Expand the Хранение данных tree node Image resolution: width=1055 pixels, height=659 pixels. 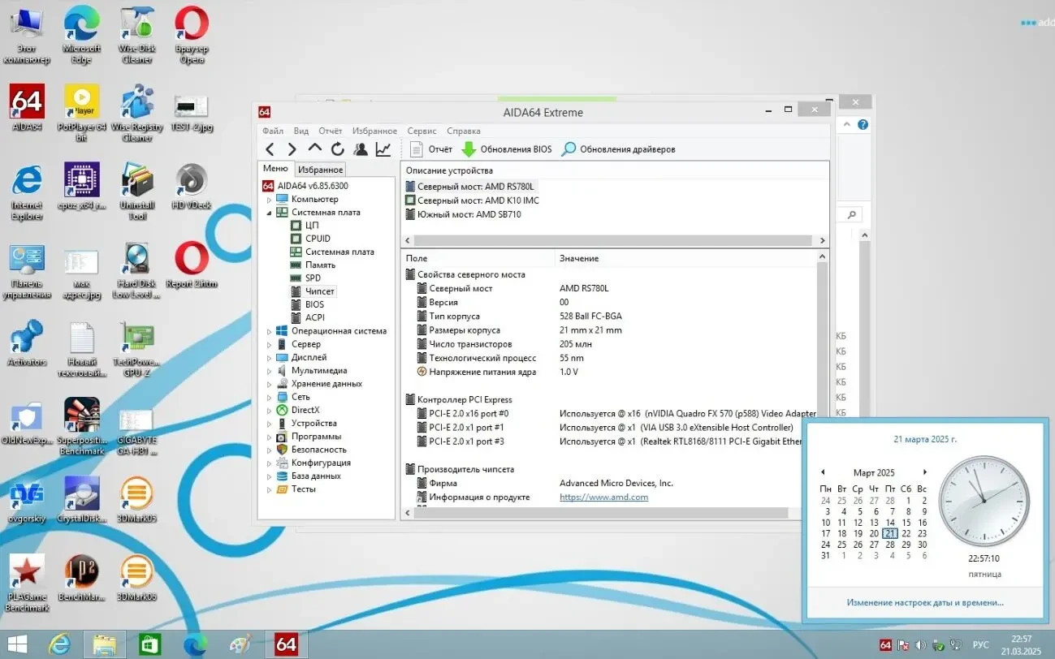pos(270,384)
